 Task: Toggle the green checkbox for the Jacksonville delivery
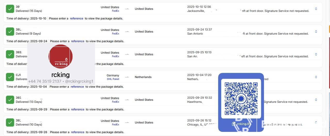tap(10, 9)
